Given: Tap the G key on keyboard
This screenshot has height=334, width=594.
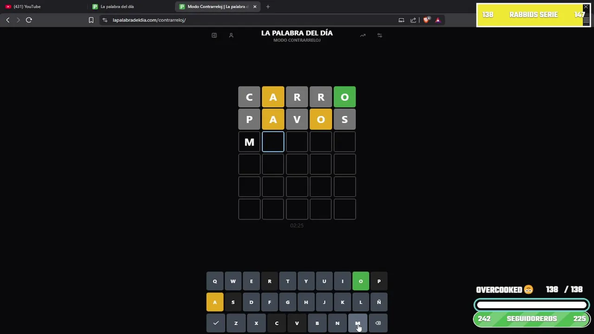Looking at the screenshot, I should [x=288, y=302].
